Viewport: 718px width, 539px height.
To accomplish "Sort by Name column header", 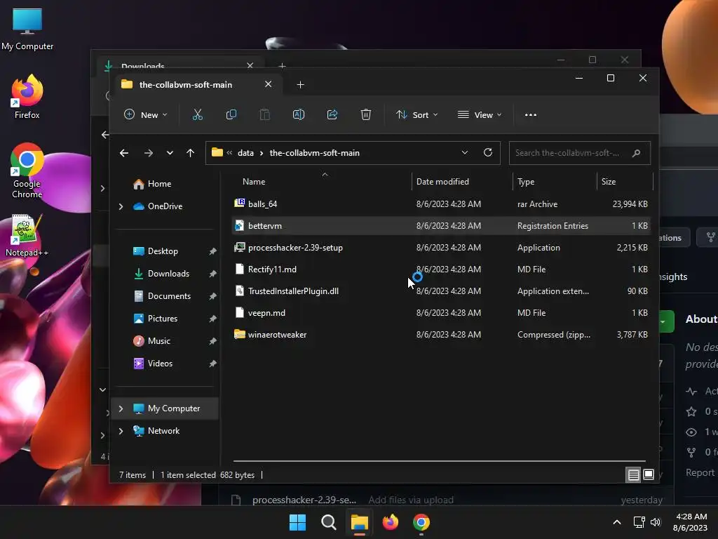I will click(x=254, y=182).
